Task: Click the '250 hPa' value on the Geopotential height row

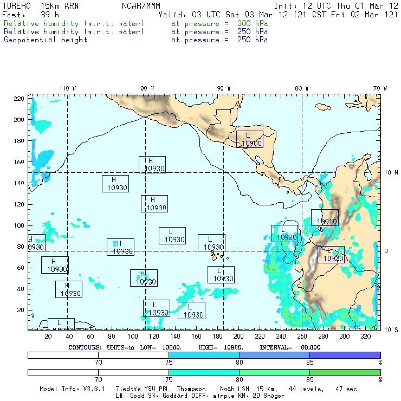Action: click(253, 40)
